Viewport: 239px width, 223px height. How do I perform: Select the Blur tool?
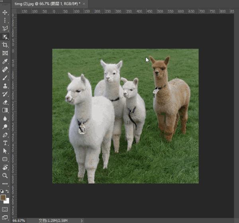(5, 119)
